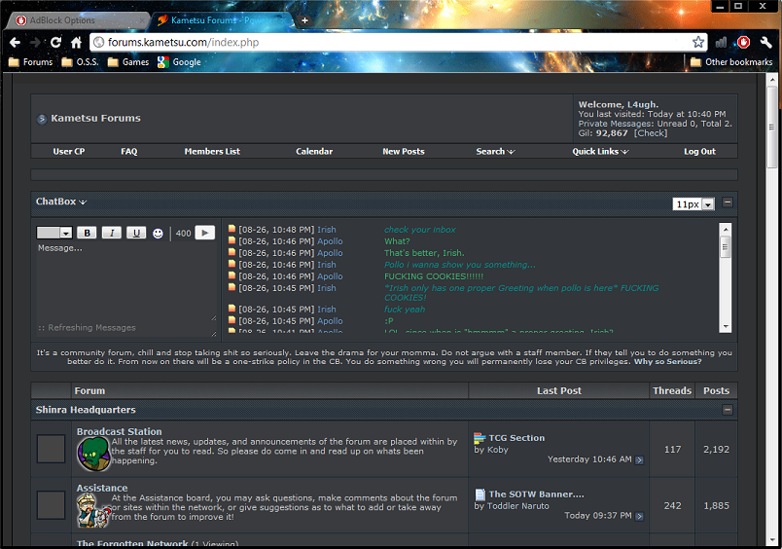
Task: Open the Games bookmark folder
Action: click(128, 62)
